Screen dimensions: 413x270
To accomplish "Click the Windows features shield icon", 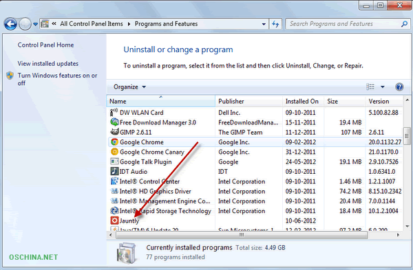I will pyautogui.click(x=10, y=76).
